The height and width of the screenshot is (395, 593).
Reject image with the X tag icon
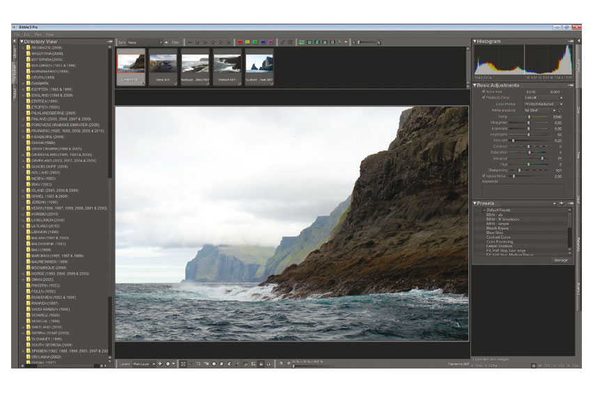pos(291,42)
